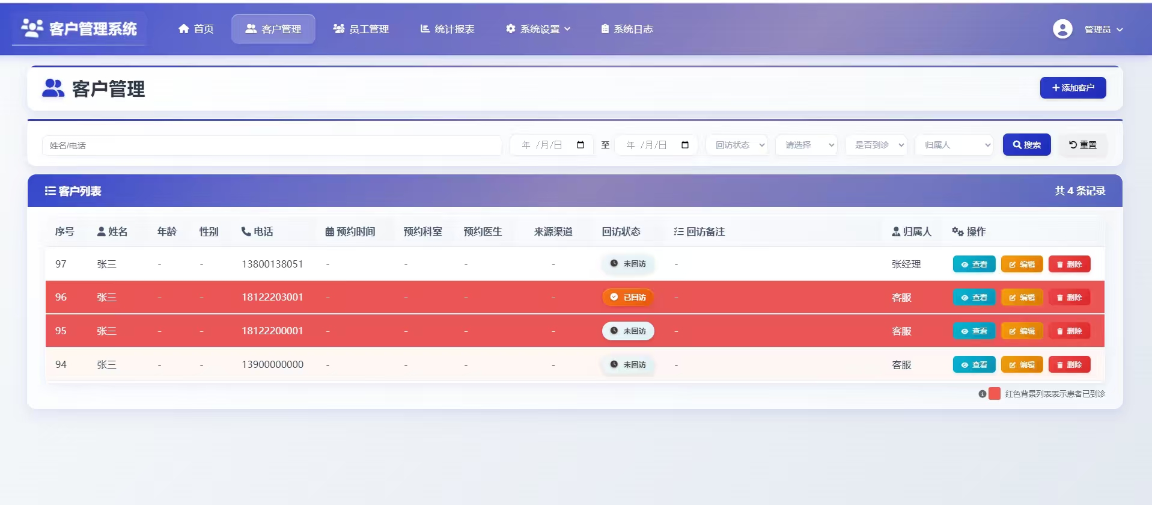The height and width of the screenshot is (505, 1152).
Task: Click the 重置 button
Action: point(1083,145)
